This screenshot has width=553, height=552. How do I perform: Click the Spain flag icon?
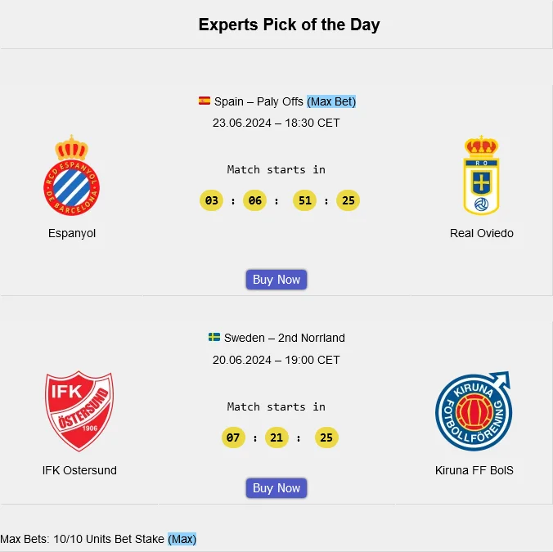205,101
